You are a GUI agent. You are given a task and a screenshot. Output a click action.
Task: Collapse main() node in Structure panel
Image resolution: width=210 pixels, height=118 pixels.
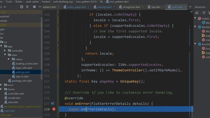click(195, 18)
